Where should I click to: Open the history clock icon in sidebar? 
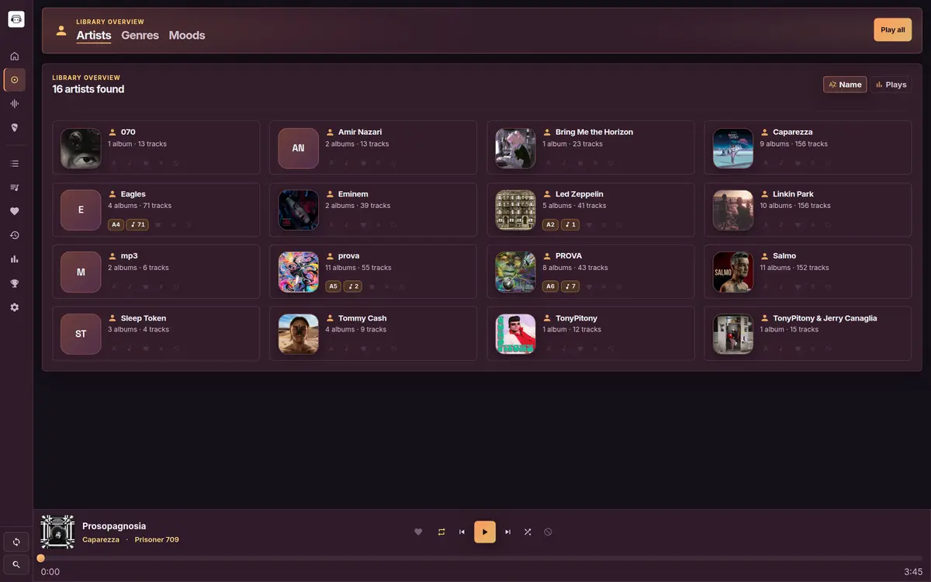coord(15,235)
